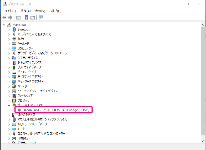Maximize the デバイス マネージャー window
Screen dimensions: 206x150
[x=187, y=4]
